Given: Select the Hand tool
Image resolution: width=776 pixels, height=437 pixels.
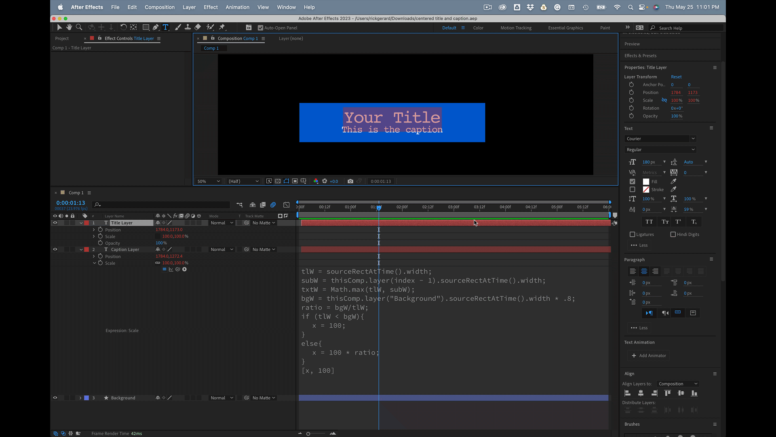Looking at the screenshot, I should [x=69, y=27].
